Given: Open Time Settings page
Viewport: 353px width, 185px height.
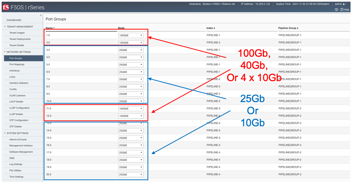Looking at the screenshot, I should tap(16, 177).
